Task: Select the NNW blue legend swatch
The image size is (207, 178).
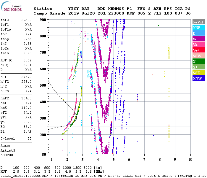Action: point(199,78)
